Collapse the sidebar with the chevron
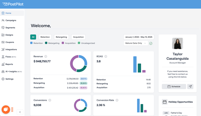 [20, 112]
